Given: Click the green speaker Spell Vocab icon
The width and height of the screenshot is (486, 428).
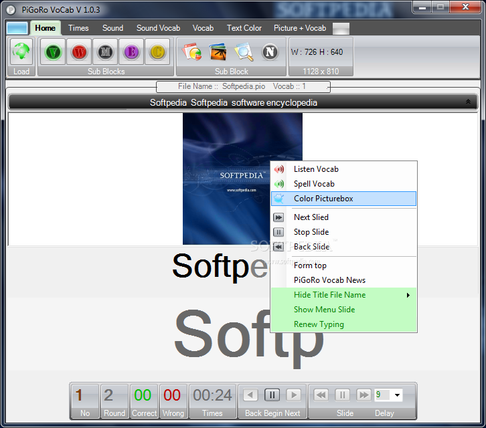Looking at the screenshot, I should (279, 184).
